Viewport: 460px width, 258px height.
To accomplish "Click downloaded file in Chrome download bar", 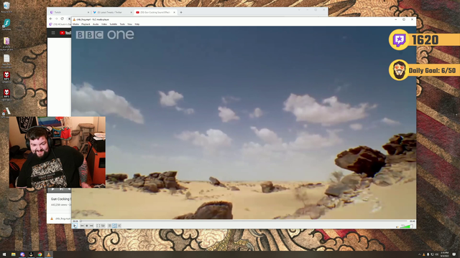I will point(60,219).
